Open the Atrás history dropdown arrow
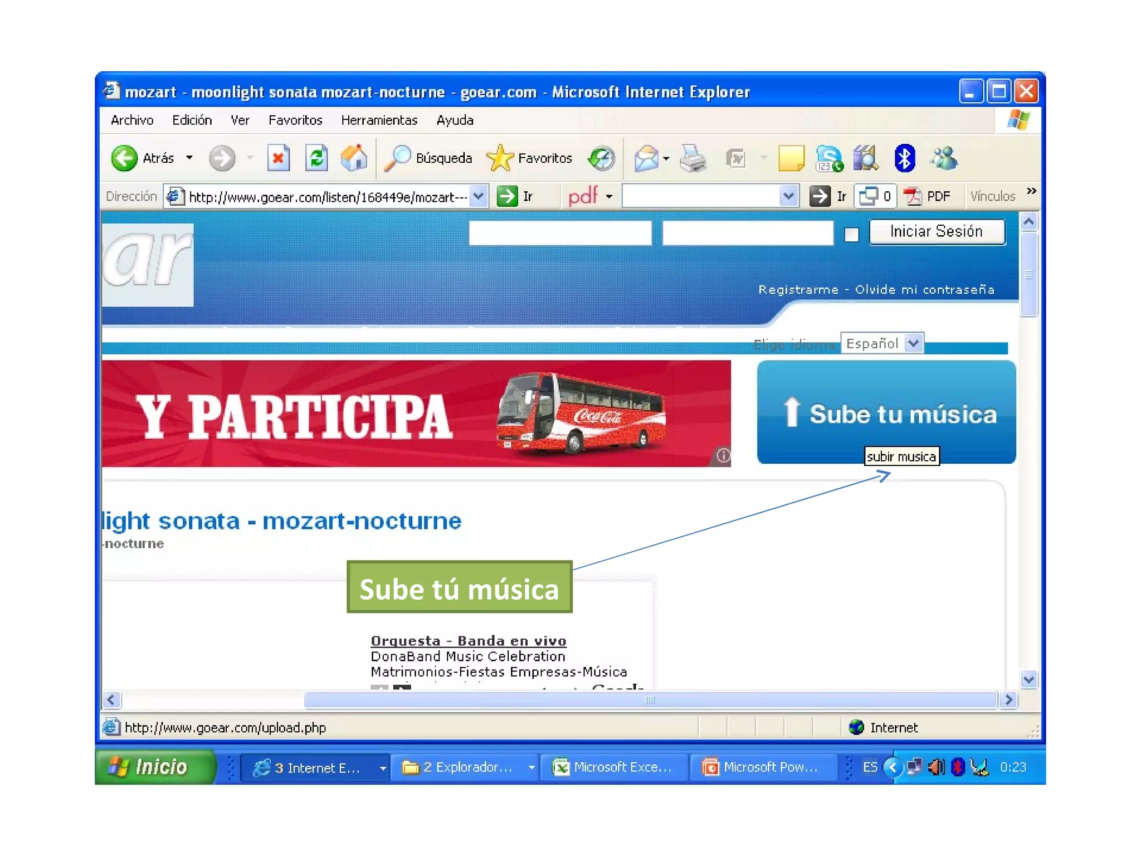Viewport: 1141px width, 856px height. [x=189, y=158]
